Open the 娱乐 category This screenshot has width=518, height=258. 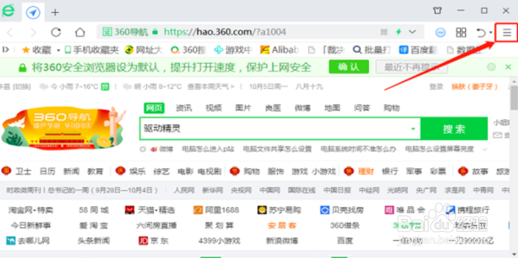click(x=137, y=171)
